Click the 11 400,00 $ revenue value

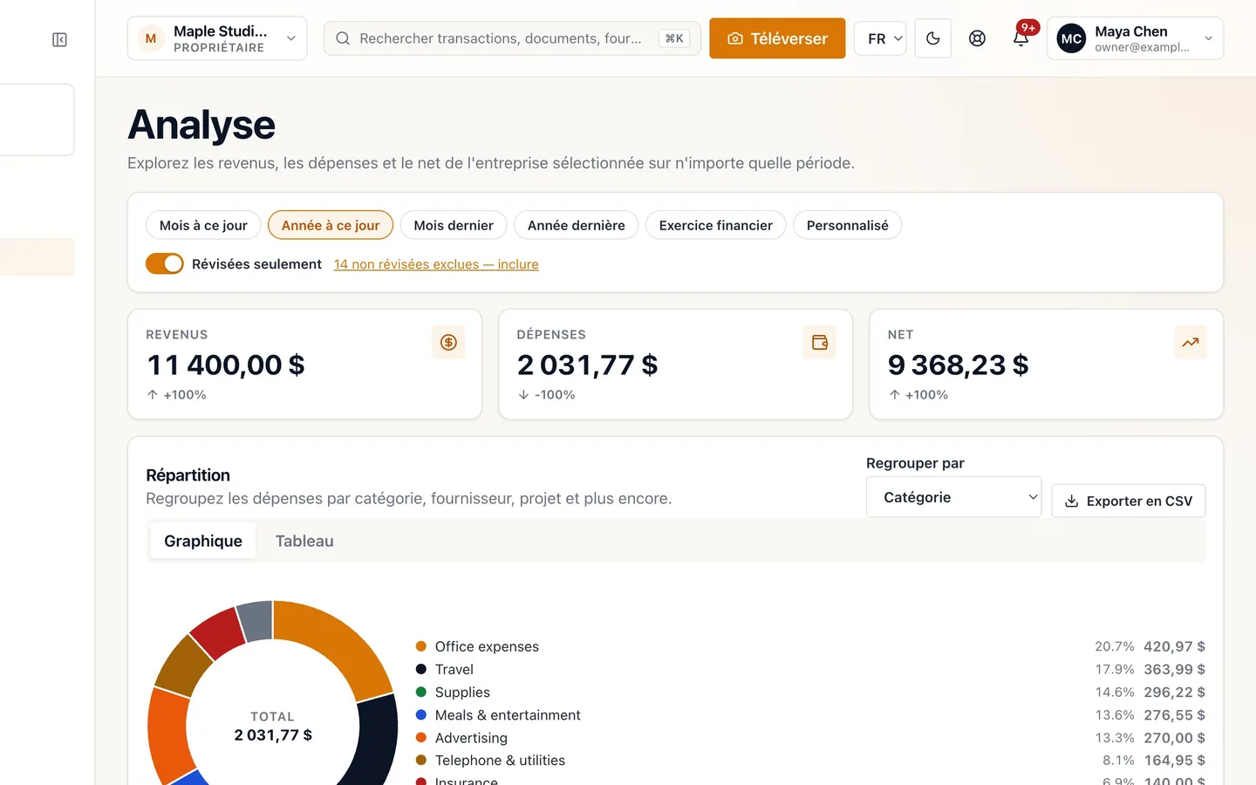(226, 365)
